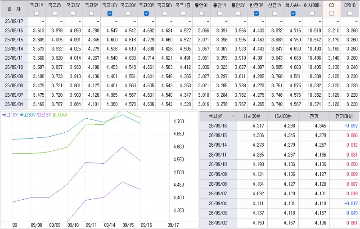The height and width of the screenshot is (229, 360).
Task: Check the 회사BBB- column checkbox
Action: 312,13
